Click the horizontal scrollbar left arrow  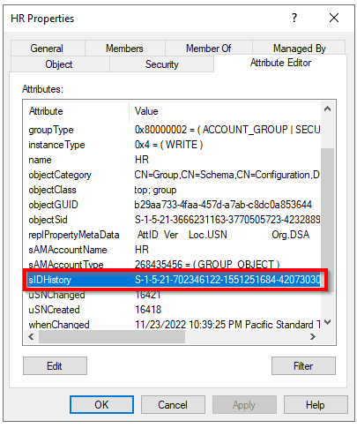31,336
